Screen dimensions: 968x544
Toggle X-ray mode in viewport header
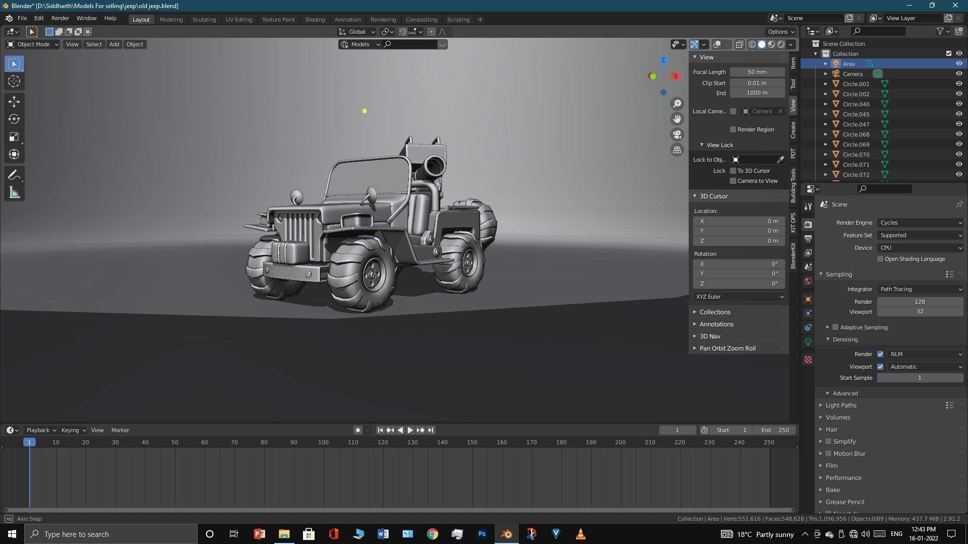click(x=740, y=44)
